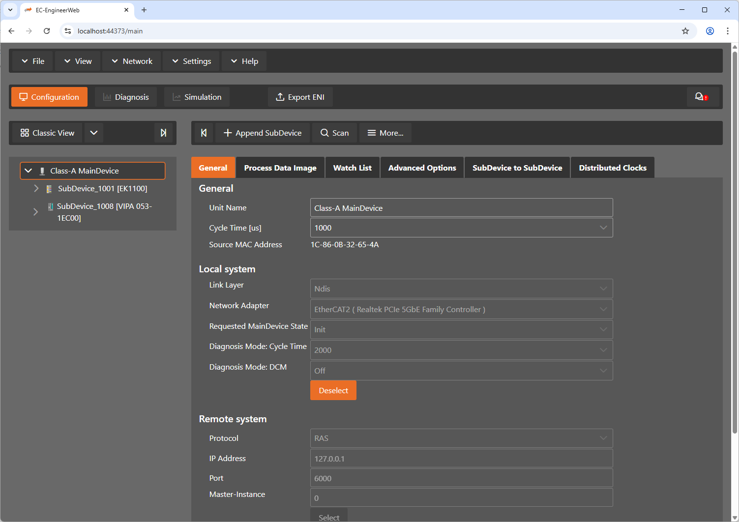739x522 pixels.
Task: Switch to Configuration mode
Action: point(49,97)
